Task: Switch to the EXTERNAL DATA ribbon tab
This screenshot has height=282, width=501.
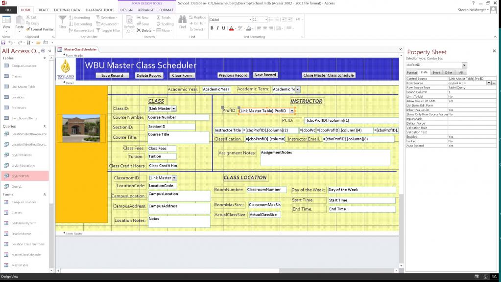Action: coord(67,10)
